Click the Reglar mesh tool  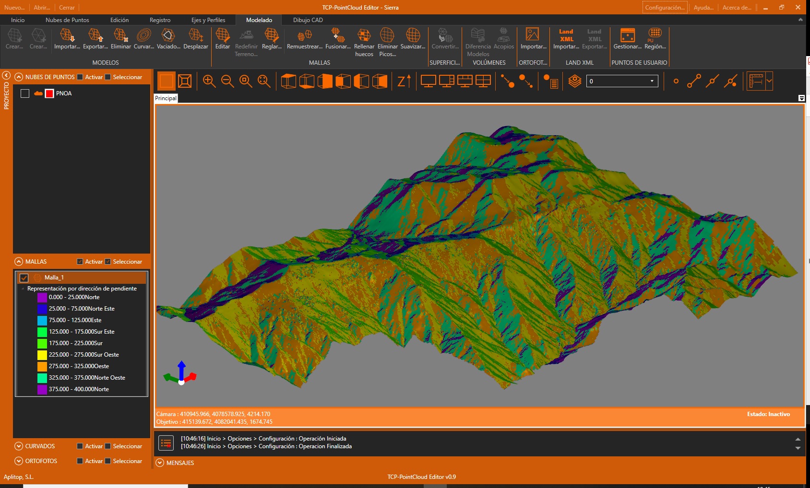[x=272, y=39]
